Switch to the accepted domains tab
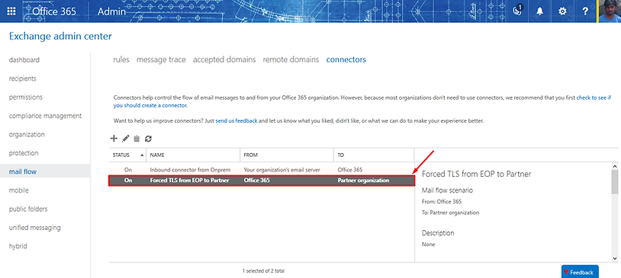This screenshot has width=621, height=278. pos(224,59)
